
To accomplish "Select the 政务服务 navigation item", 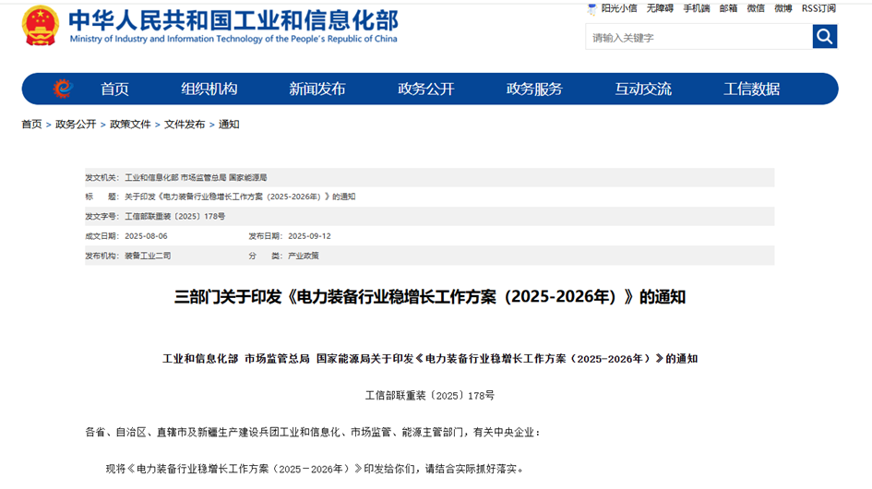I will 534,89.
